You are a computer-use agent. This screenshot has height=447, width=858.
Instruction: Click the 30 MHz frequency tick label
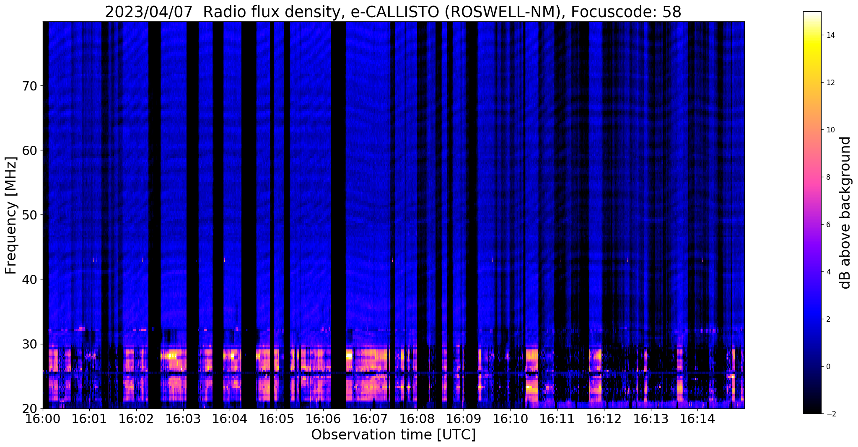pos(29,344)
